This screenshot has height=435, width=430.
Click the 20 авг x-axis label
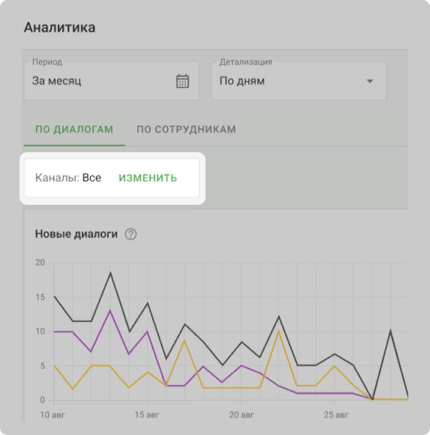pos(240,413)
